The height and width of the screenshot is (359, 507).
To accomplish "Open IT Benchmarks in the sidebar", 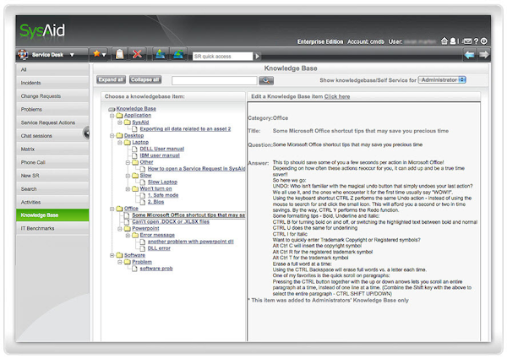I will pos(52,228).
